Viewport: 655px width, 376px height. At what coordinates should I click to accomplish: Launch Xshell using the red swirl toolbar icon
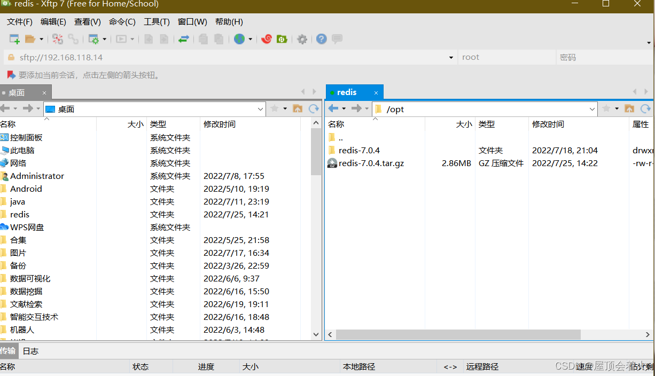coord(267,38)
